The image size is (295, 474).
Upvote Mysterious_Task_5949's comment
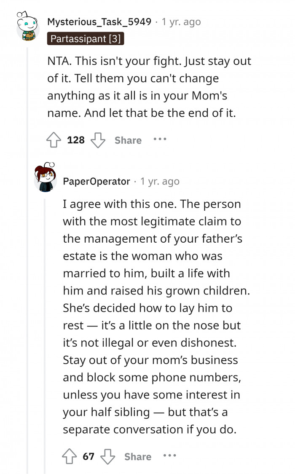click(x=53, y=139)
